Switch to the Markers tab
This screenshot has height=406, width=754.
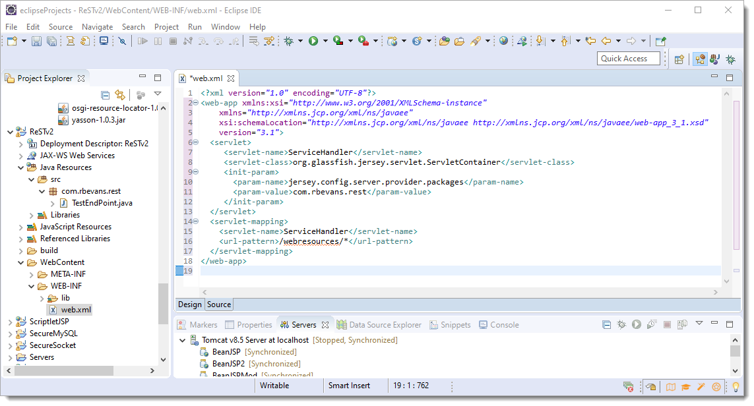[x=197, y=325]
